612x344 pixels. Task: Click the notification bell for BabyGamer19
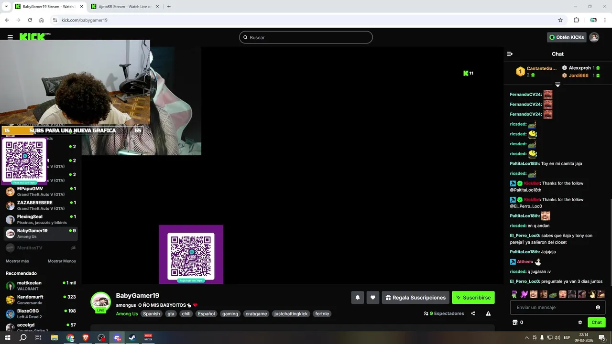[357, 298]
